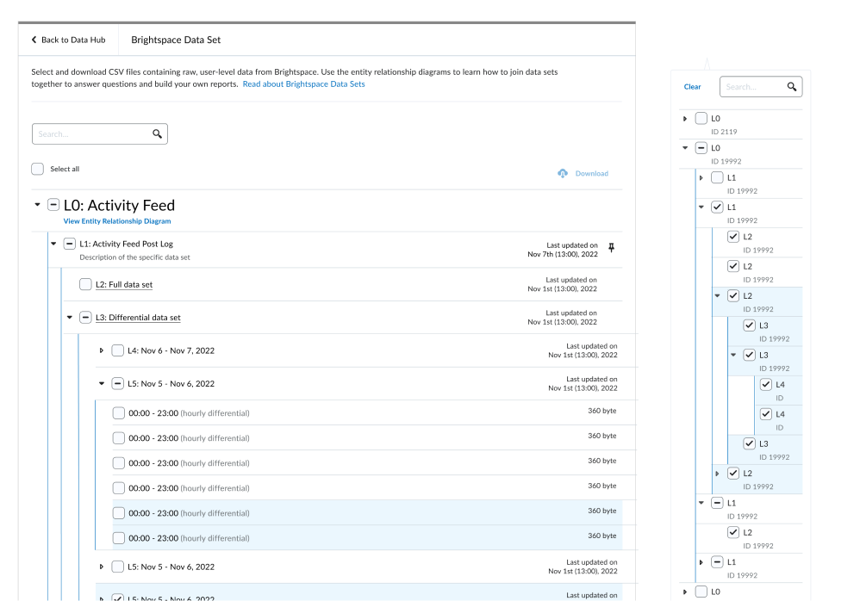The width and height of the screenshot is (860, 601).
Task: Toggle the Select all checkbox
Action: pyautogui.click(x=37, y=169)
